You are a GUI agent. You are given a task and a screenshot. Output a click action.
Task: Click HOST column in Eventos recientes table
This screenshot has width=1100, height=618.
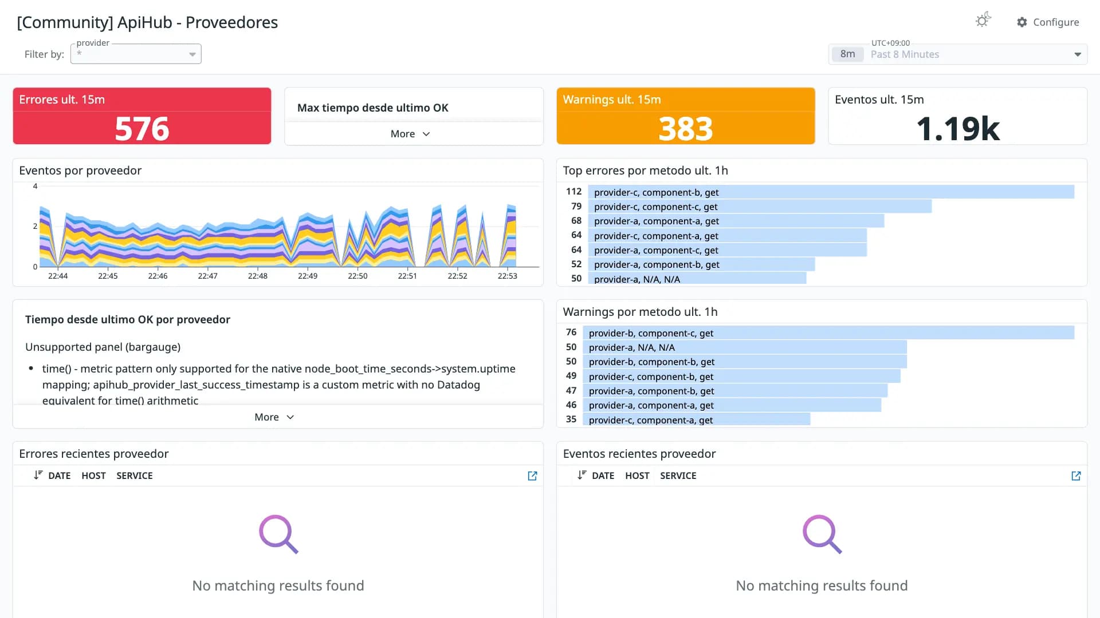pyautogui.click(x=637, y=476)
